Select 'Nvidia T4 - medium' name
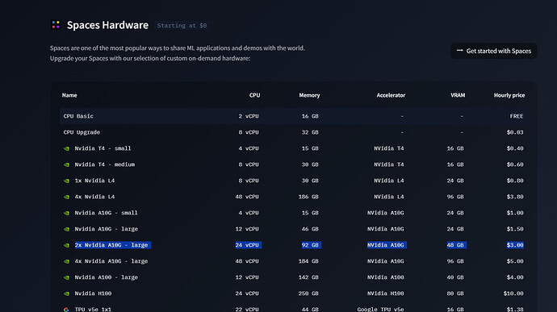557x312 pixels. point(104,164)
